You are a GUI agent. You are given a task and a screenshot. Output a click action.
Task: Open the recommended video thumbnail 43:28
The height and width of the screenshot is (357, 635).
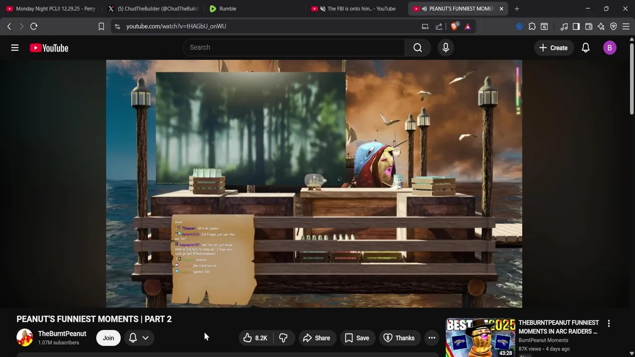[480, 338]
